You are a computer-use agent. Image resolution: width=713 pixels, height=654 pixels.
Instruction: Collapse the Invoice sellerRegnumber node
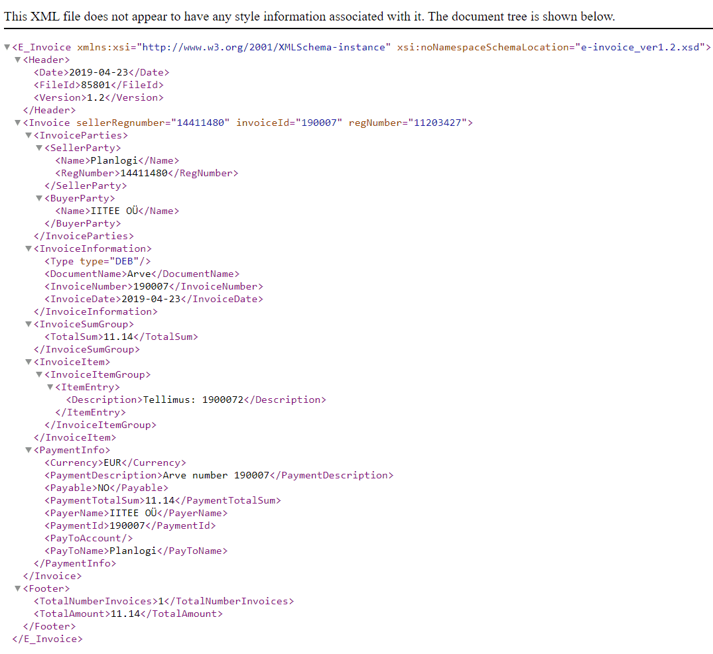coord(18,123)
